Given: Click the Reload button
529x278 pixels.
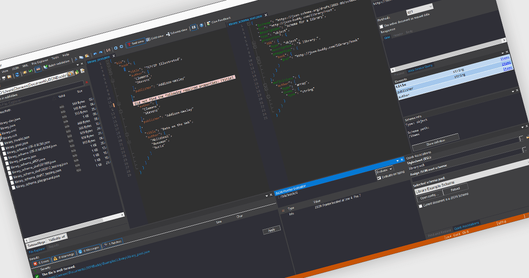Looking at the screenshot, I should tap(455, 189).
